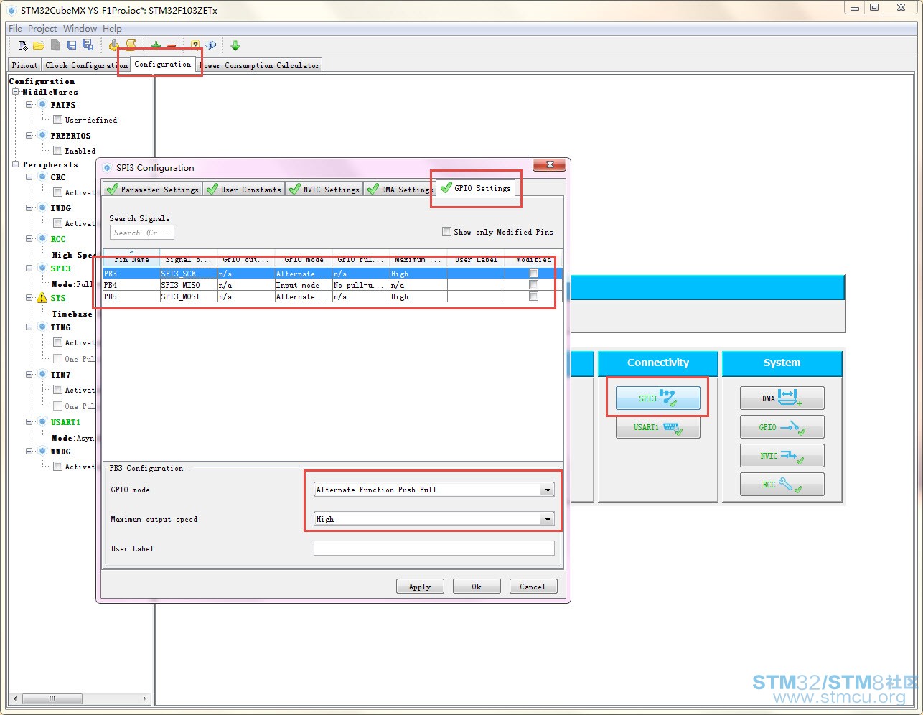Click the gray import project icon
923x715 pixels.
pos(55,45)
